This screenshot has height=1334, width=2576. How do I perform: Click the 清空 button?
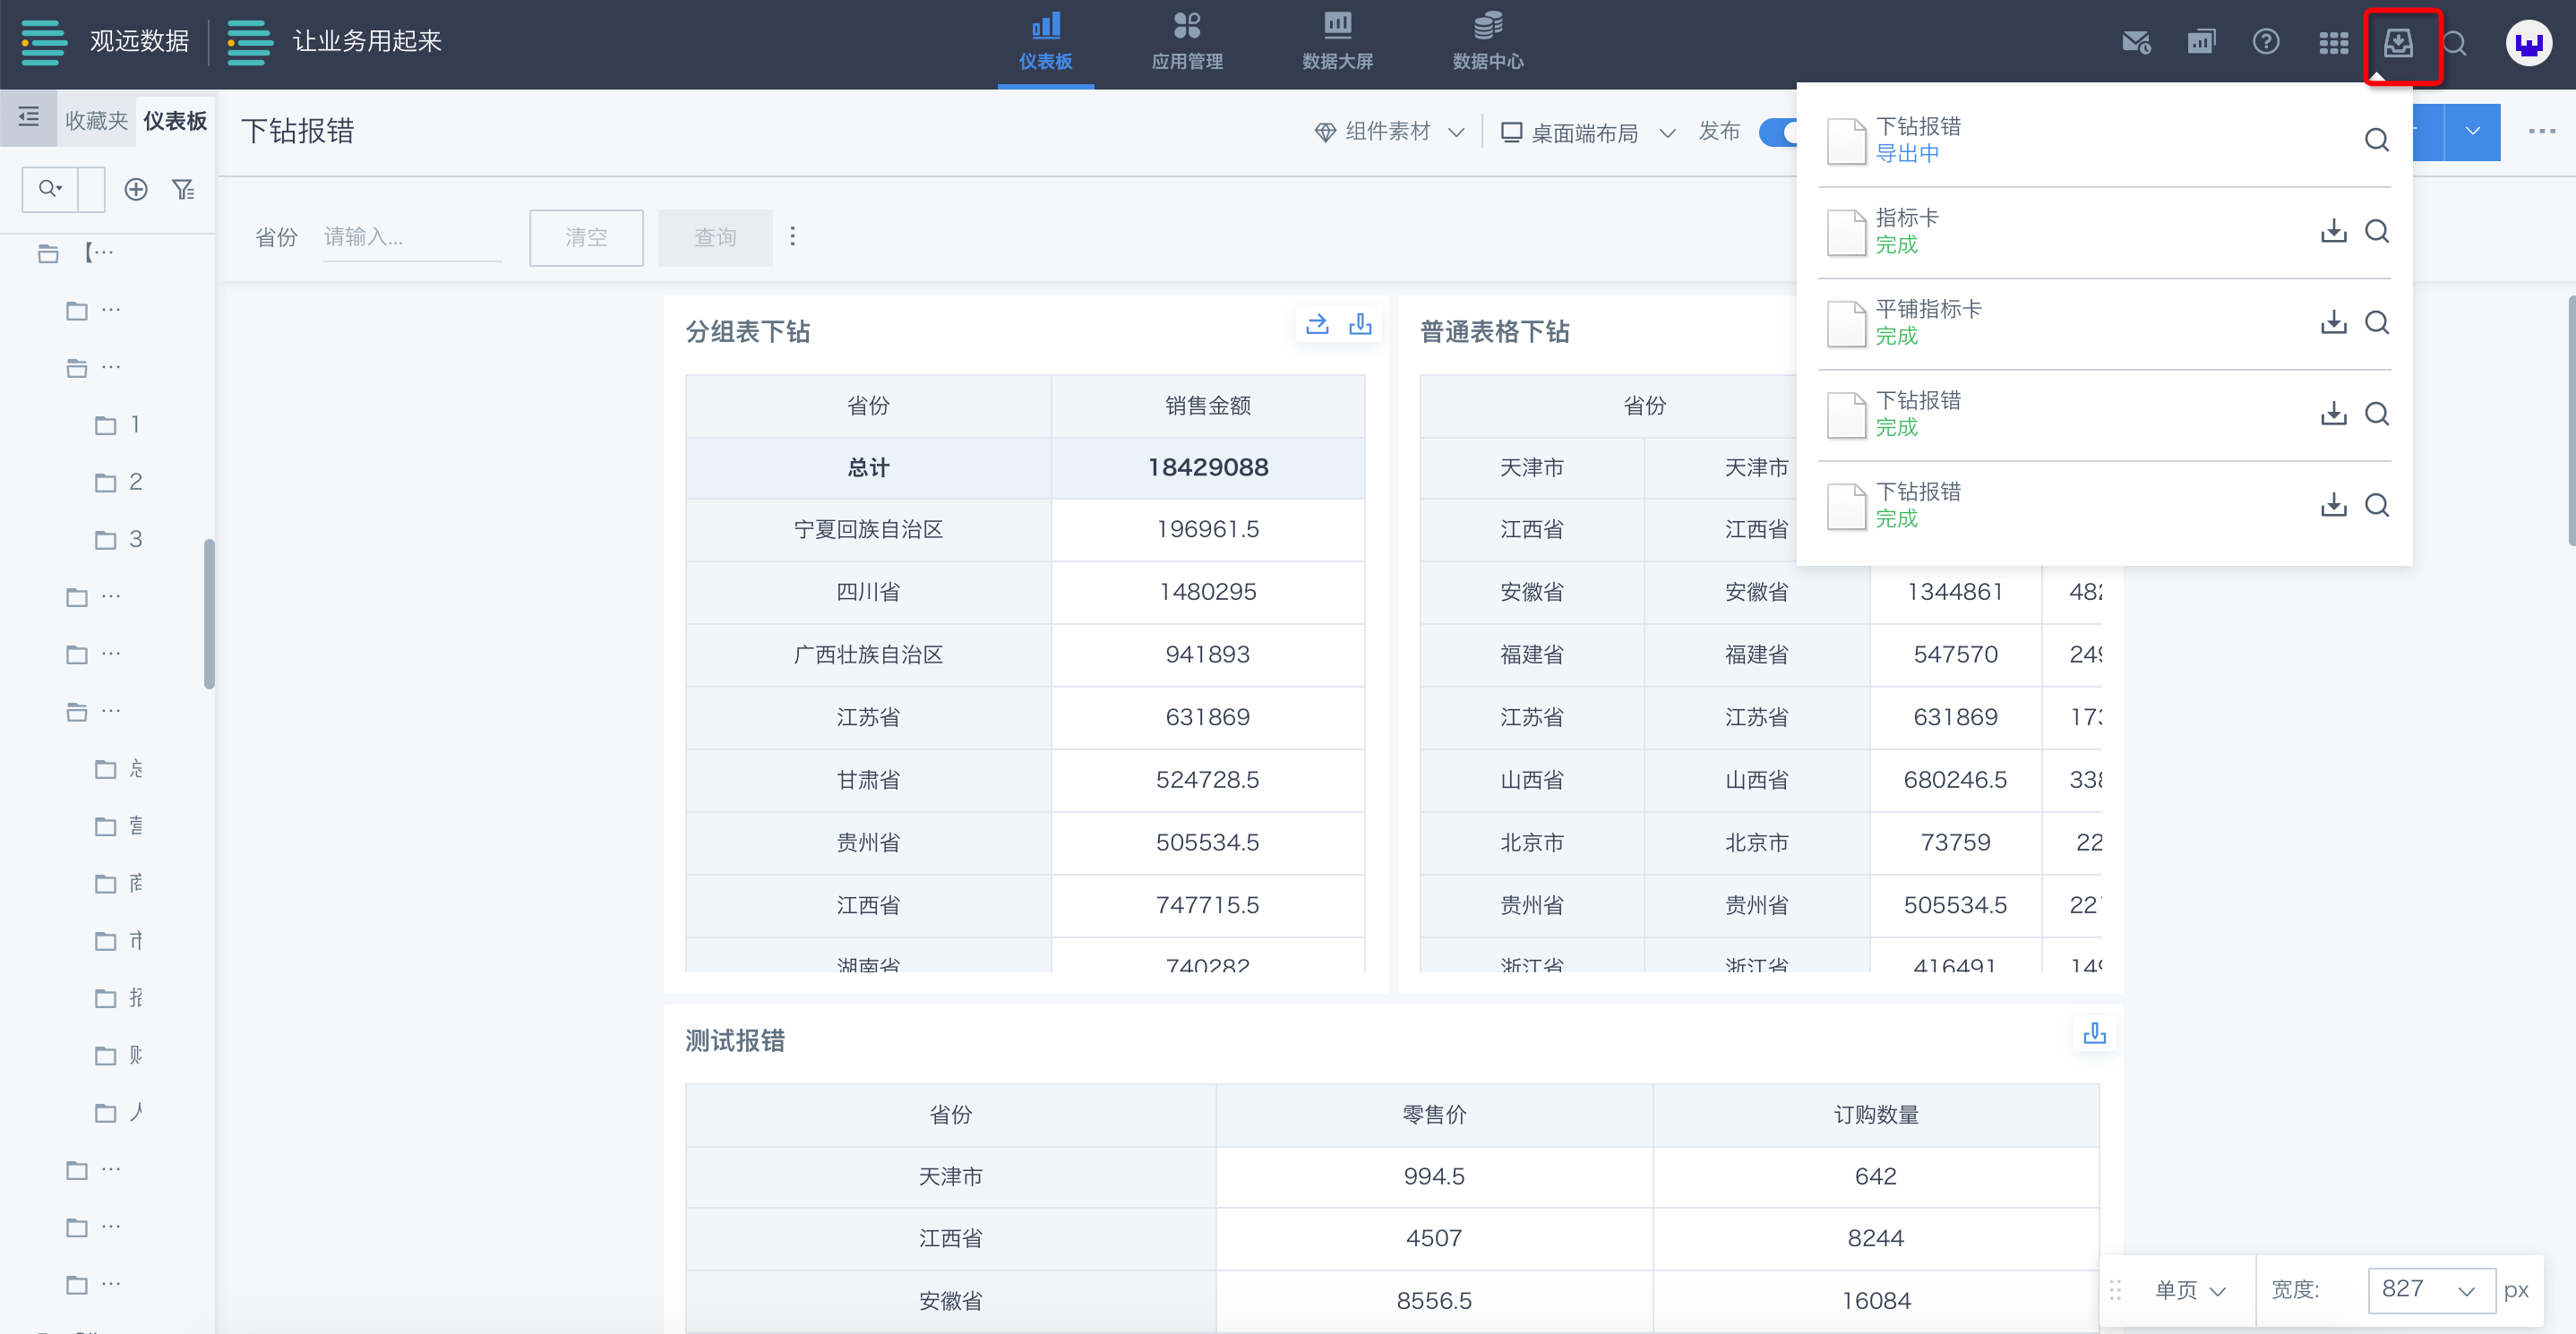[586, 237]
